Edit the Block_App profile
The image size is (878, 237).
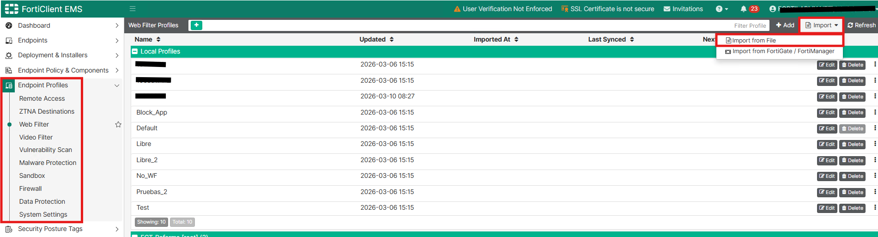(827, 113)
